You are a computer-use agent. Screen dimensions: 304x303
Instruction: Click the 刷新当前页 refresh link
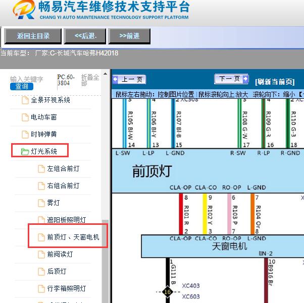(x=275, y=82)
